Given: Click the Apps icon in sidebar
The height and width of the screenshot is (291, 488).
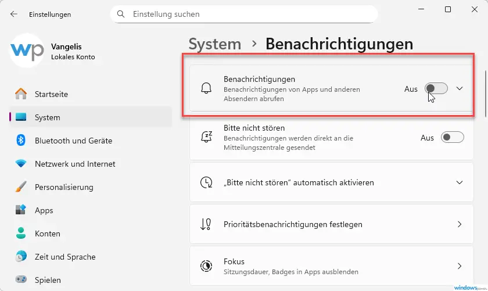Looking at the screenshot, I should tap(21, 210).
